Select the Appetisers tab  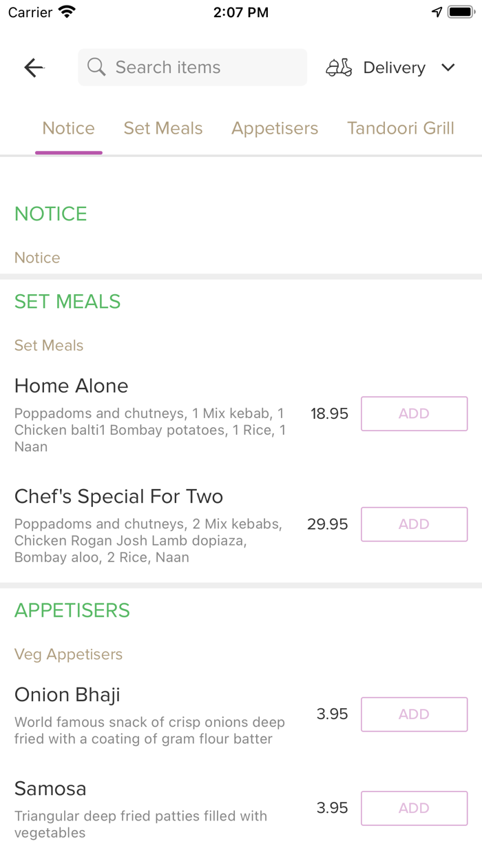[x=275, y=128]
